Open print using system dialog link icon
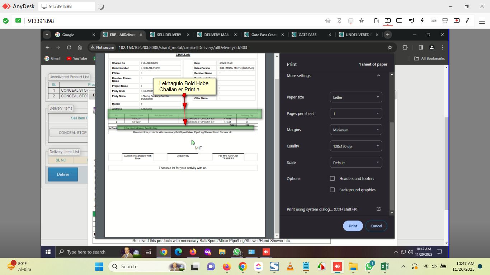Screen dimensions: 490x275 [378, 209]
